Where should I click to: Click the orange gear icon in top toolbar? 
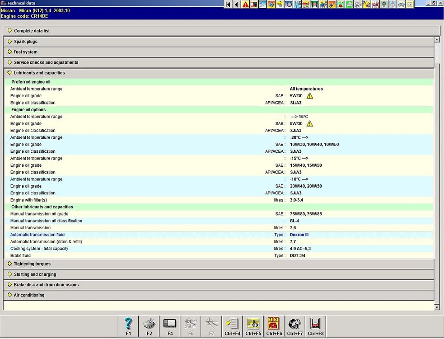coord(271,5)
